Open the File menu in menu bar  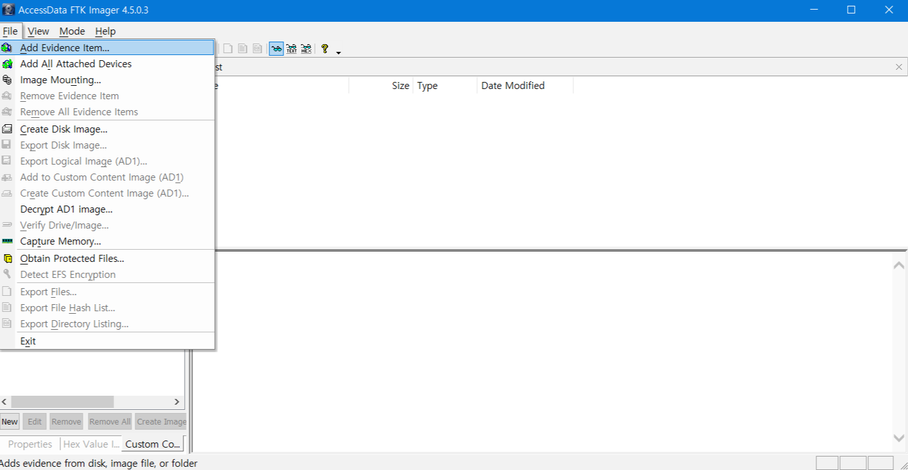[x=10, y=31]
